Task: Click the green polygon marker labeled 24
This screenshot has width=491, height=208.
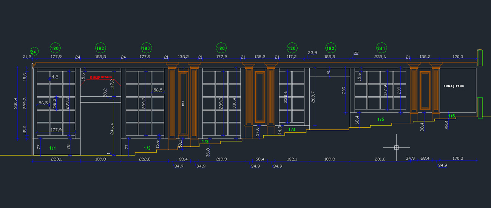Action: pos(34,52)
